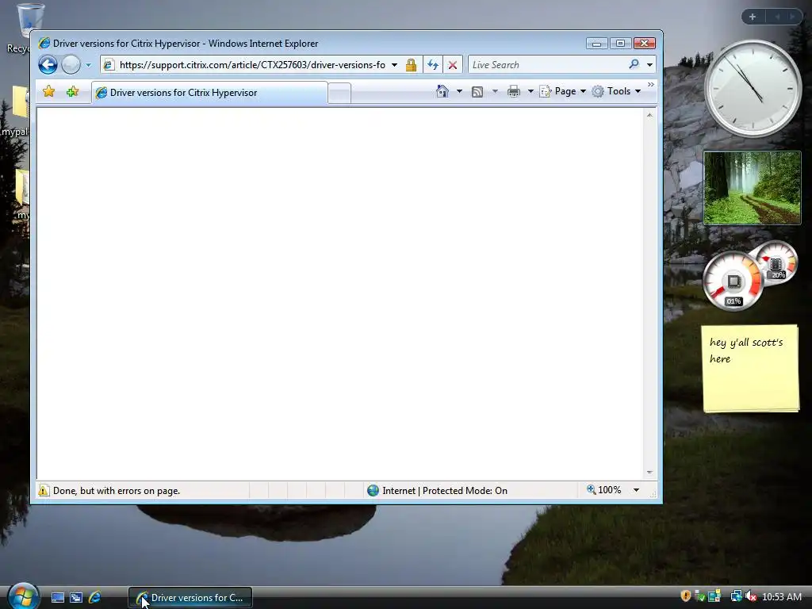Screen dimensions: 812x609
Task: Click the analog clock gadget
Action: (753, 88)
